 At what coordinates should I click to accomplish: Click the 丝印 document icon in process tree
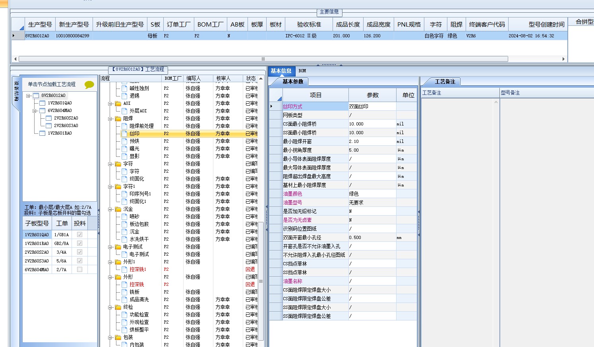[124, 133]
